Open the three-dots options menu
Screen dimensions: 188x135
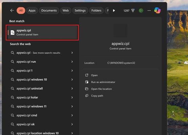point(149,10)
